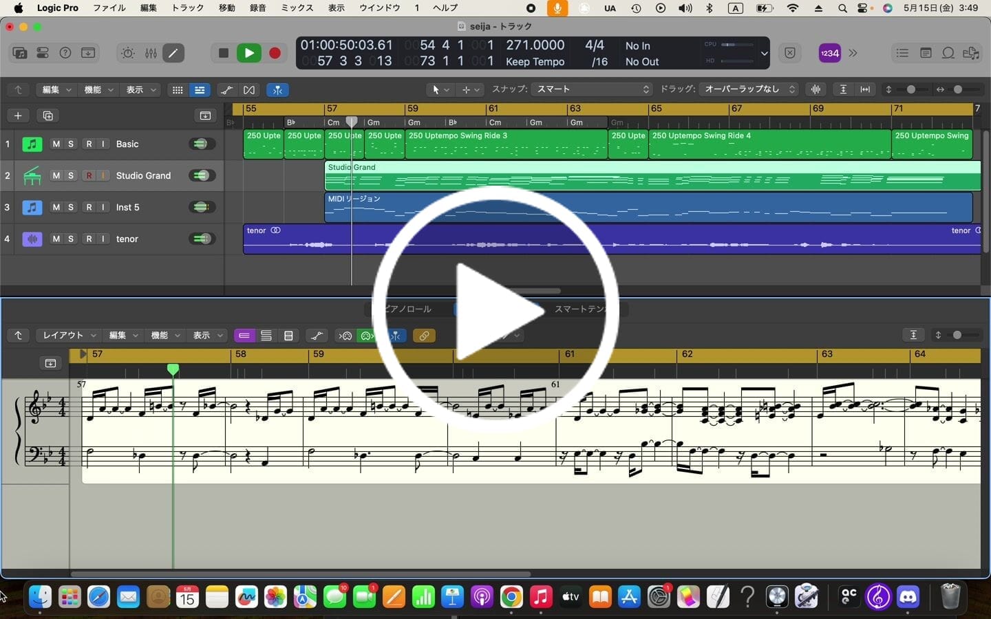Open Quick Help question mark icon
Image resolution: width=991 pixels, height=619 pixels.
[65, 53]
